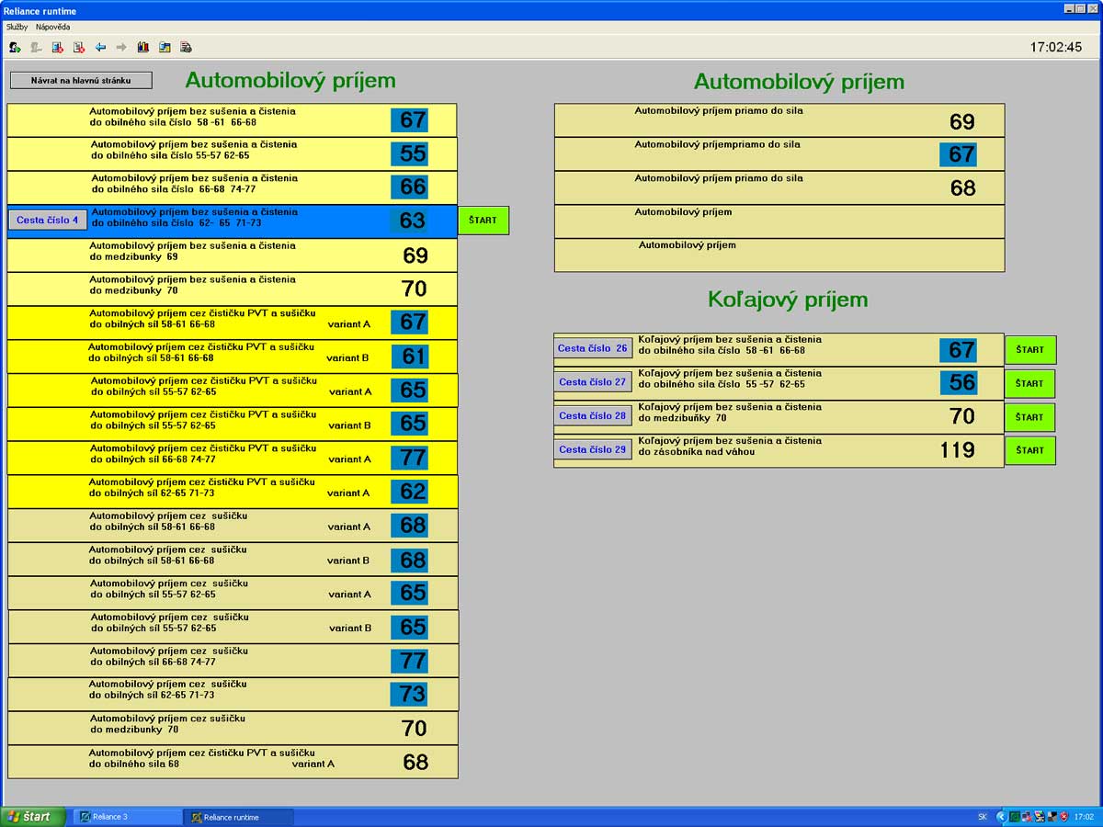This screenshot has width=1103, height=827.
Task: Click the printer report icon in toolbar
Action: point(186,47)
